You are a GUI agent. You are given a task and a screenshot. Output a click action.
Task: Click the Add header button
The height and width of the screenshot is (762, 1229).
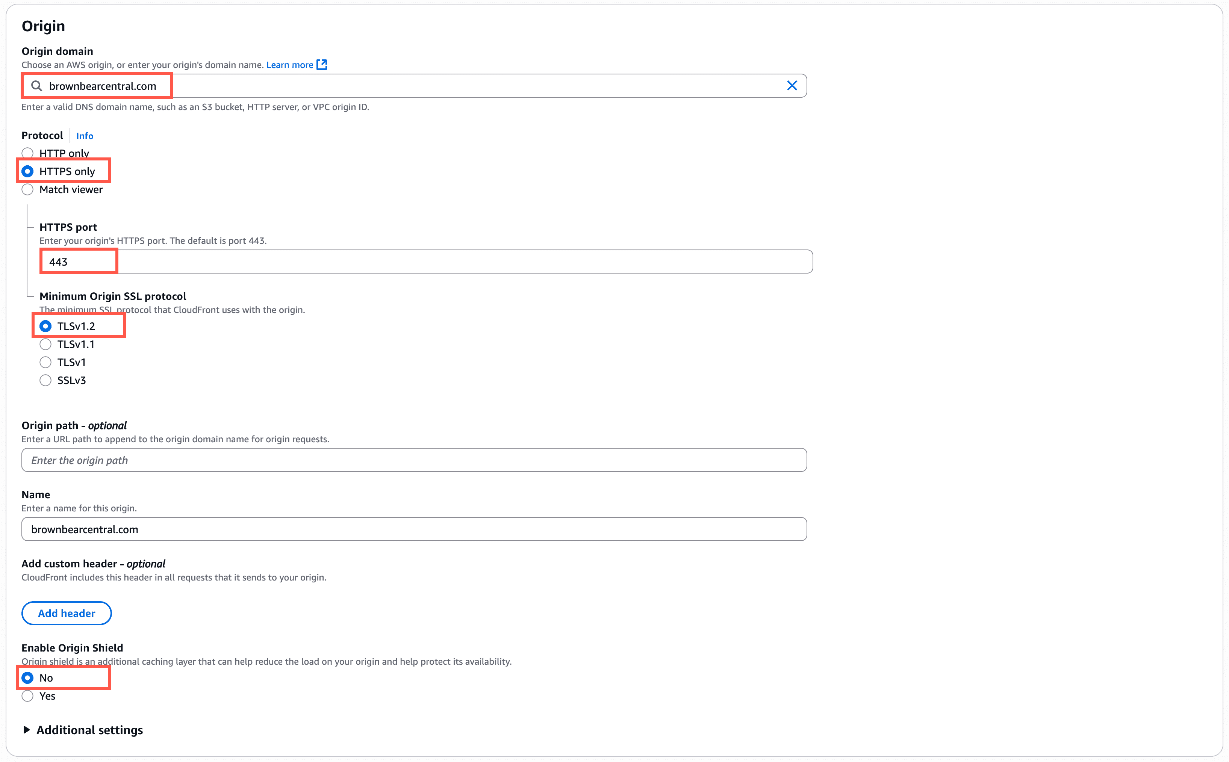(66, 613)
